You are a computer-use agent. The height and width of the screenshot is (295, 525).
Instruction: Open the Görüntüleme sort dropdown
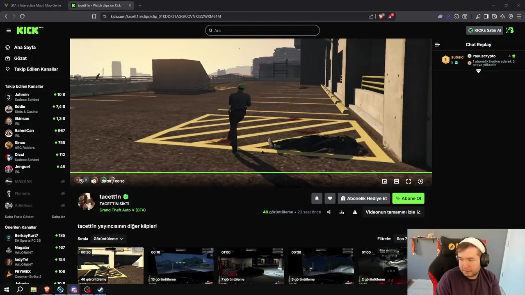pyautogui.click(x=108, y=238)
